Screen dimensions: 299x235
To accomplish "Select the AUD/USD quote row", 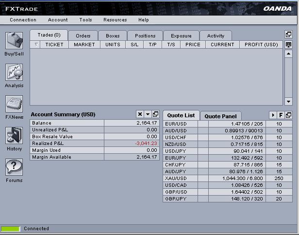I will [228, 130].
